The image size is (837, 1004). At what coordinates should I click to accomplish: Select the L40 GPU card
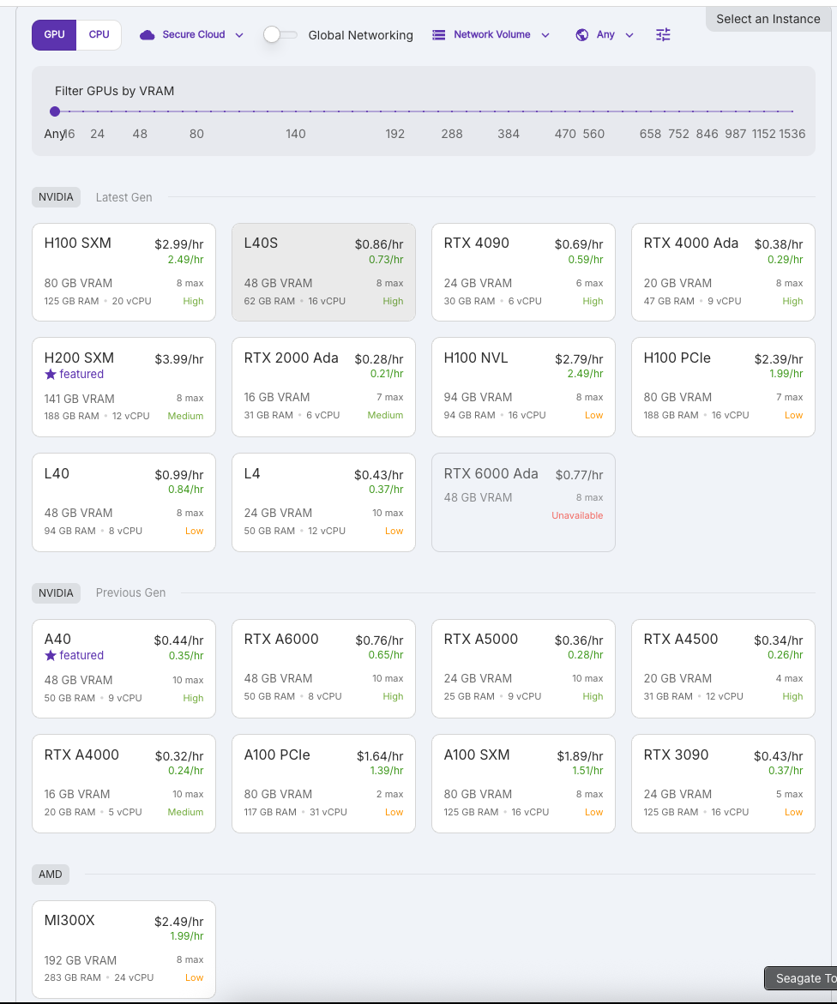pyautogui.click(x=124, y=502)
